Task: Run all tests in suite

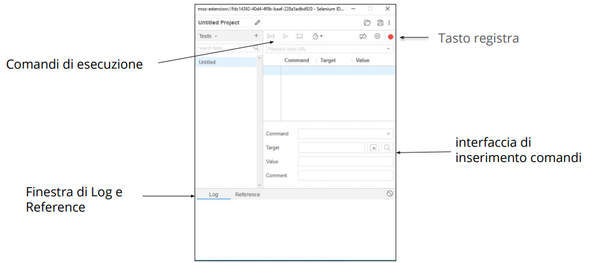Action: coord(271,37)
